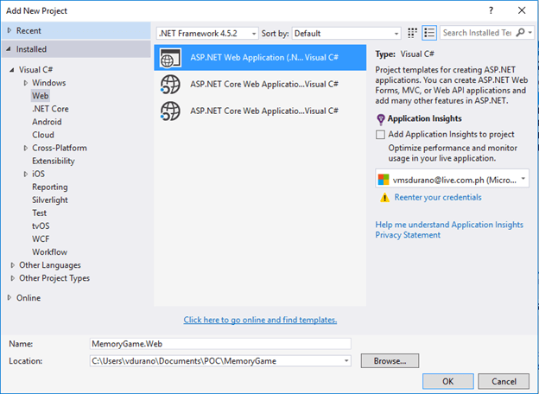
Task: Close the Add New Project dialog
Action: pos(522,10)
